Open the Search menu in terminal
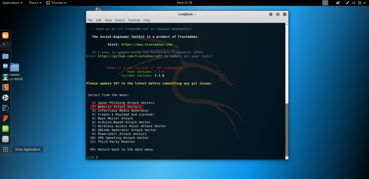369x179 pixels. click(120, 20)
